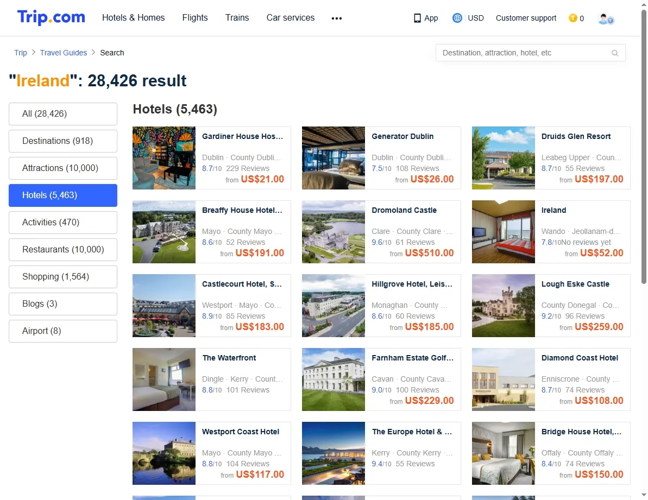This screenshot has width=648, height=500.
Task: Open Farnham Estate Golf photo
Action: pyautogui.click(x=334, y=380)
